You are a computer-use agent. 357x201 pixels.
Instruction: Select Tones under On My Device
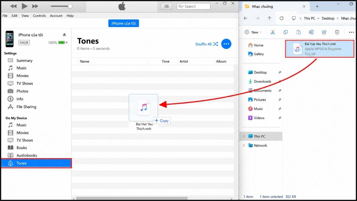click(x=36, y=163)
